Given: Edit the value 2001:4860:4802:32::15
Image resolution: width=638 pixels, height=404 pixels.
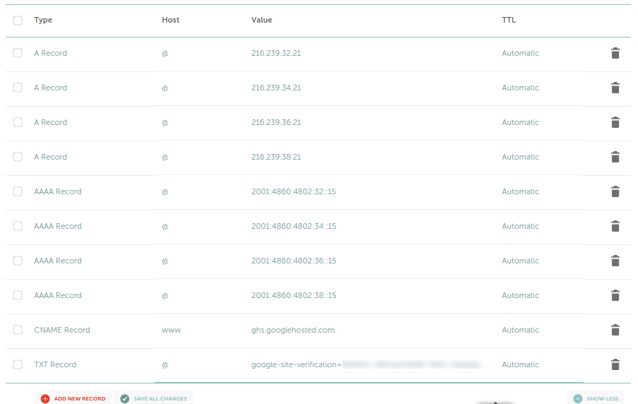Looking at the screenshot, I should [294, 191].
